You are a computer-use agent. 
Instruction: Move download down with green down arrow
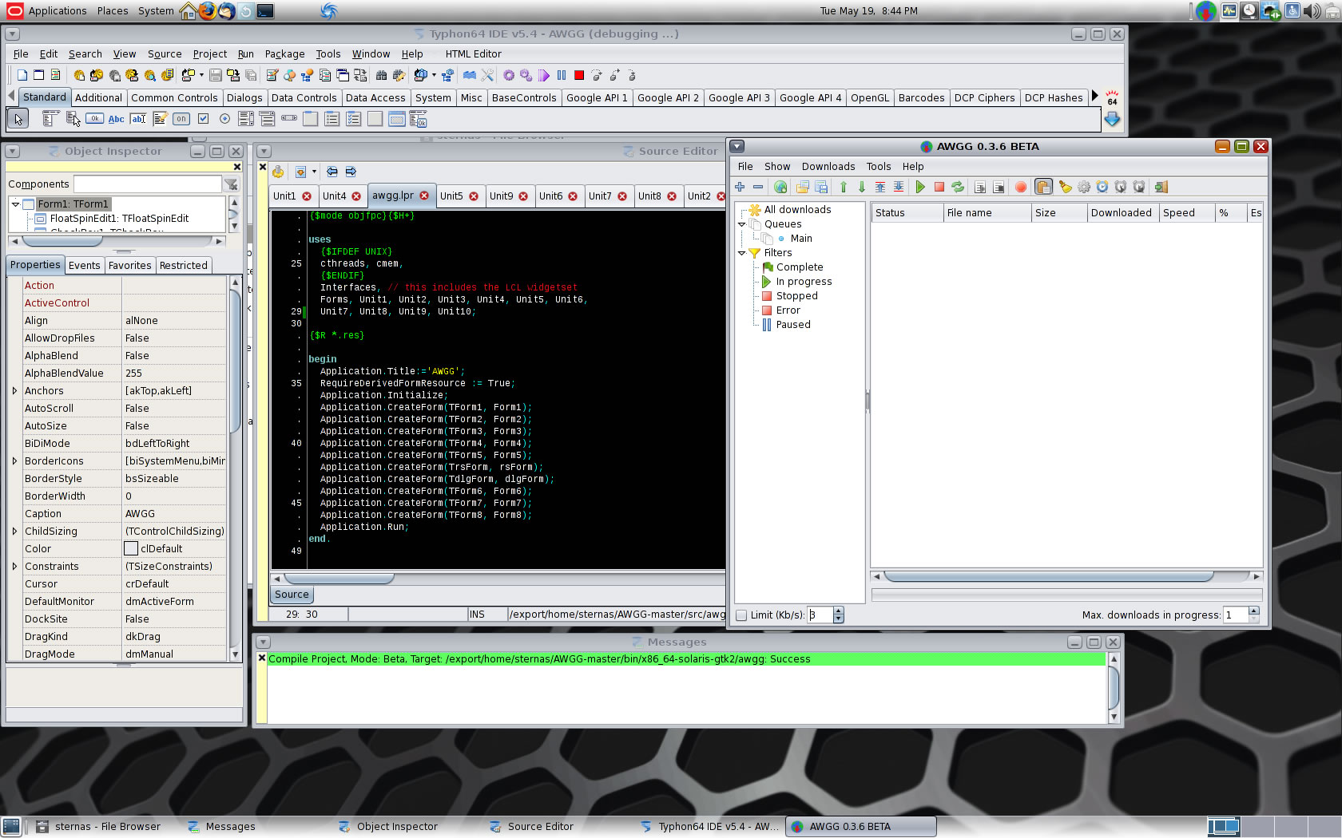click(x=862, y=187)
